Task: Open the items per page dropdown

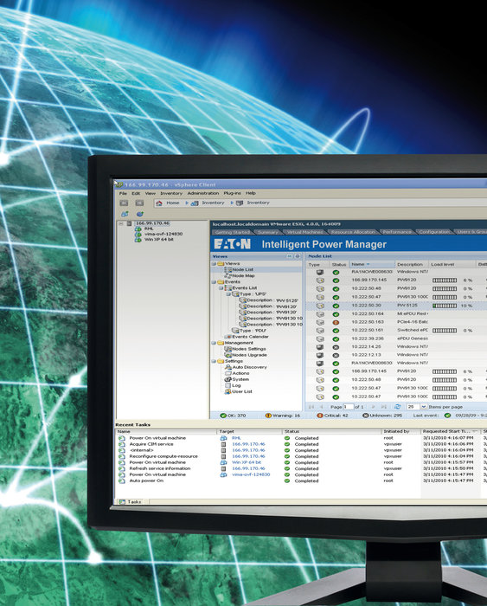Action: point(424,407)
